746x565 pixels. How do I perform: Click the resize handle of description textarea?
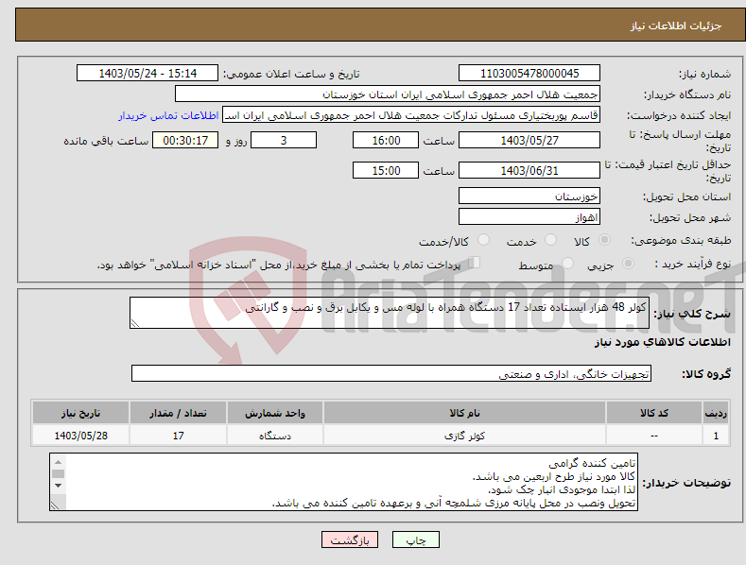135,323
